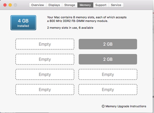Click the arrow icon beside Memory Upgrade Instructions

[x=103, y=106]
